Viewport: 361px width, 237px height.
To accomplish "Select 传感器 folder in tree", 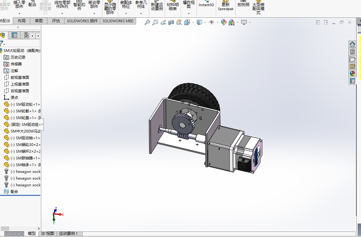I will pos(16,64).
